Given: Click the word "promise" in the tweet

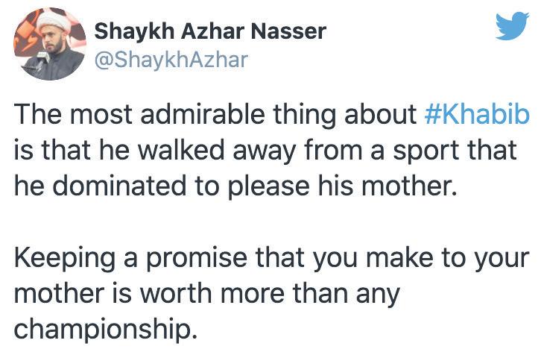Looking at the screenshot, I should pyautogui.click(x=197, y=259).
